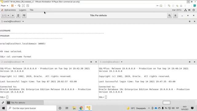Viewport: 197px width, 111px height.
Task: Click the OneDrive cloud tray icon
Action: tap(156, 108)
